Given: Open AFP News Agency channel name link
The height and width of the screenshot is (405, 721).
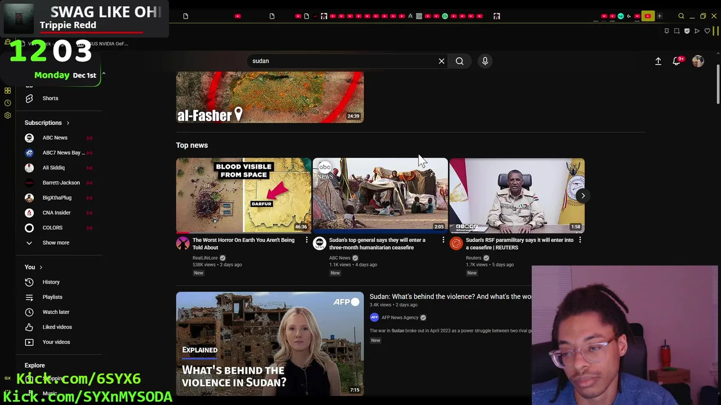Looking at the screenshot, I should click(x=400, y=318).
